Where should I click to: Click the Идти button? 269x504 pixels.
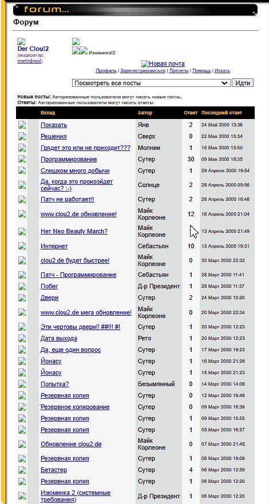243,83
